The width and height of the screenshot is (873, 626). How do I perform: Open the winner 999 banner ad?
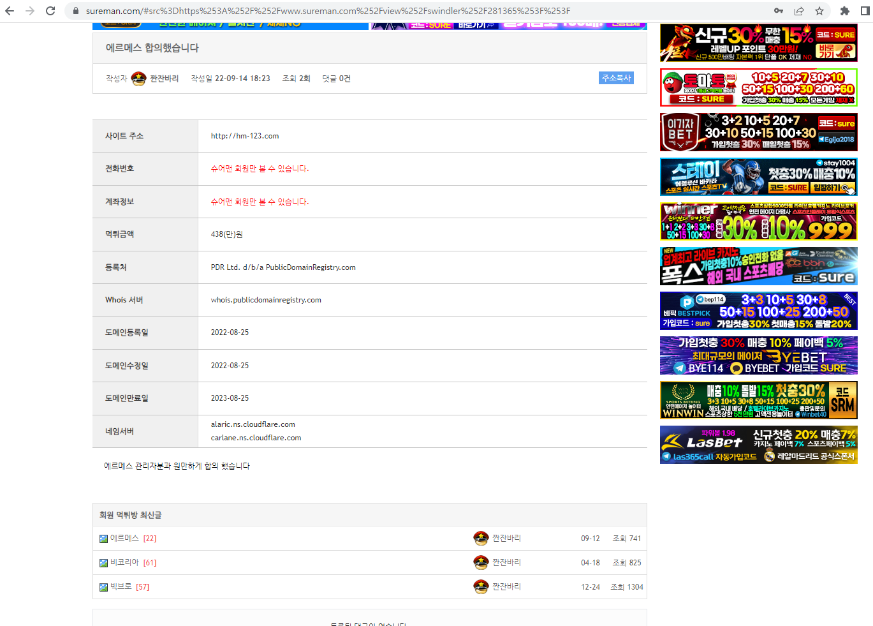[759, 221]
